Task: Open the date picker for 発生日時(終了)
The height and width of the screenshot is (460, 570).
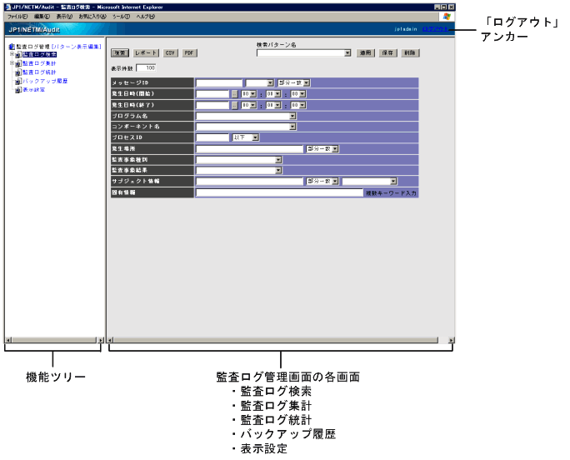Action: (235, 106)
